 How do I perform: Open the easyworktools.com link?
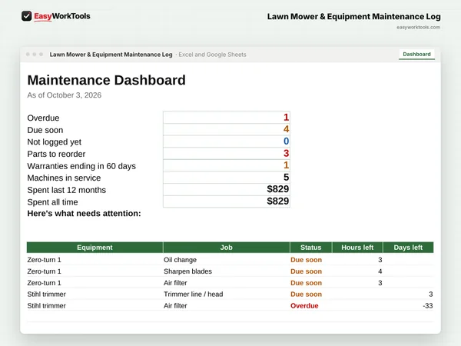[418, 27]
